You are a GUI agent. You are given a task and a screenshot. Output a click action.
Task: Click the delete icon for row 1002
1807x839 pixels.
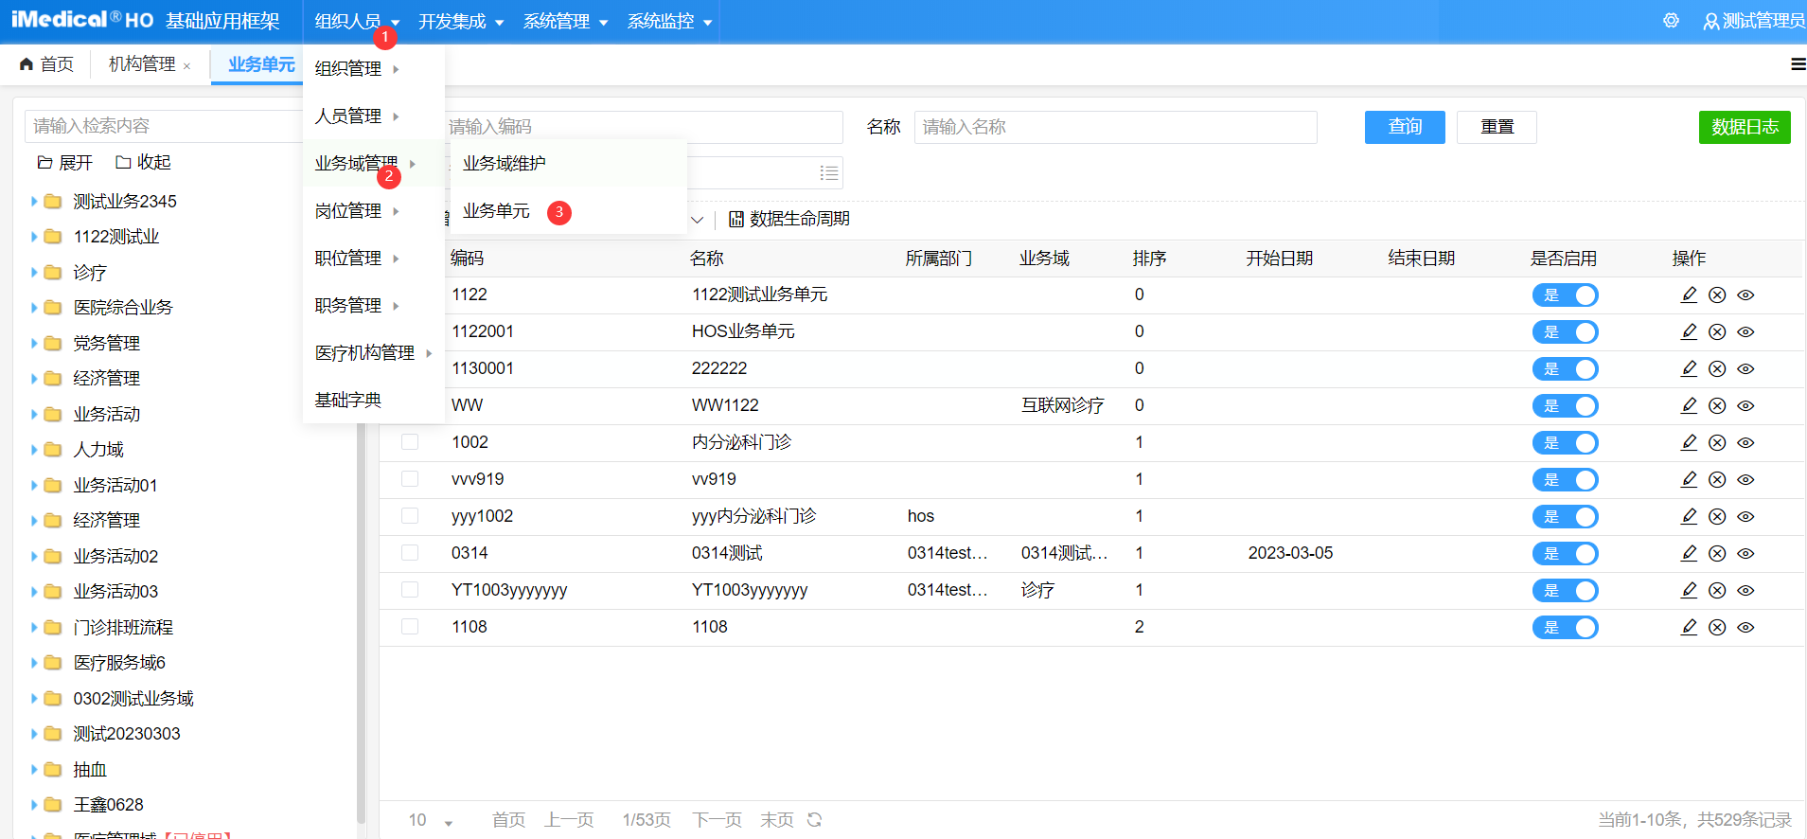tap(1717, 442)
